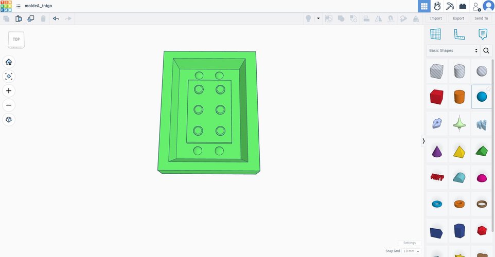Select the striped Cylinder hole shape

point(459,71)
